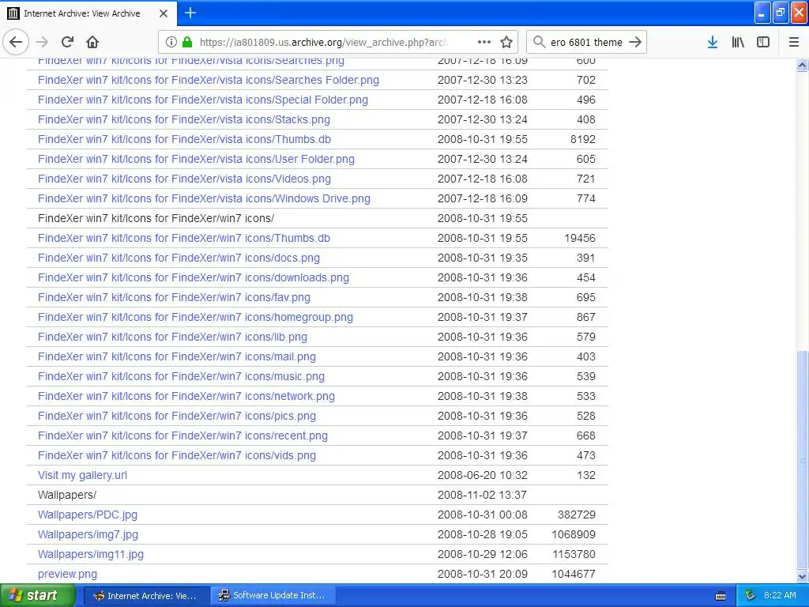Open win7 icons/lib.png link

pyautogui.click(x=172, y=337)
